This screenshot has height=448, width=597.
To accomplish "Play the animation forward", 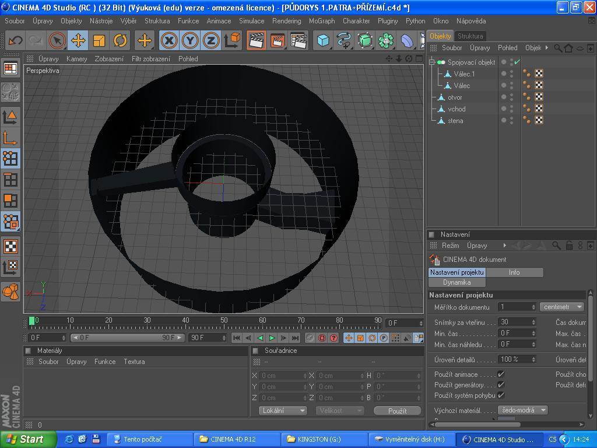I will 272,338.
